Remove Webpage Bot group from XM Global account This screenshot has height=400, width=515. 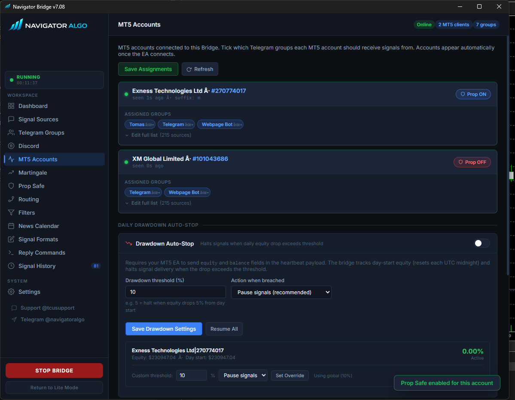click(x=204, y=193)
